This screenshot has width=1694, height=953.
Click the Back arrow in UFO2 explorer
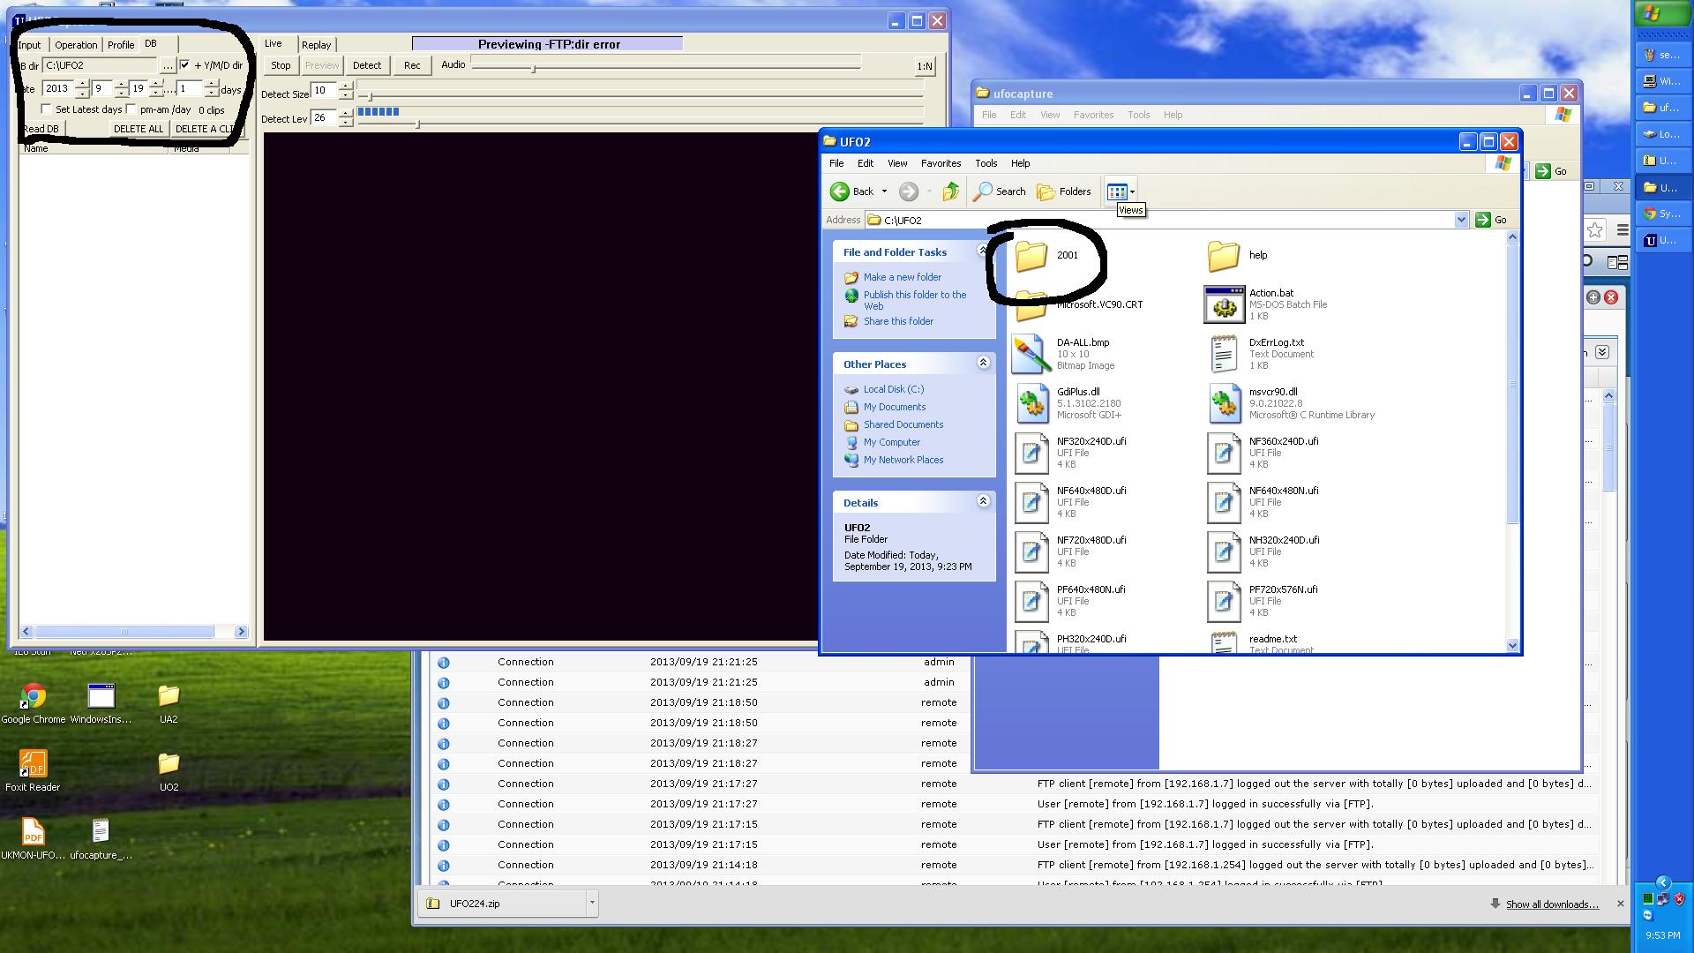(841, 191)
